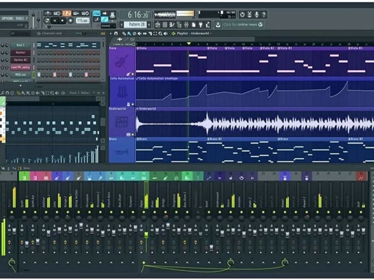Select the MIDI out channel button

tap(21, 75)
